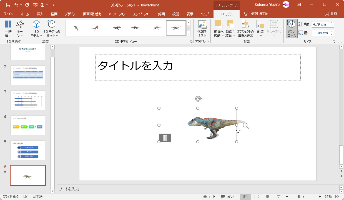This screenshot has height=200, width=344.
Task: Click the 共有 share button
Action: click(331, 14)
